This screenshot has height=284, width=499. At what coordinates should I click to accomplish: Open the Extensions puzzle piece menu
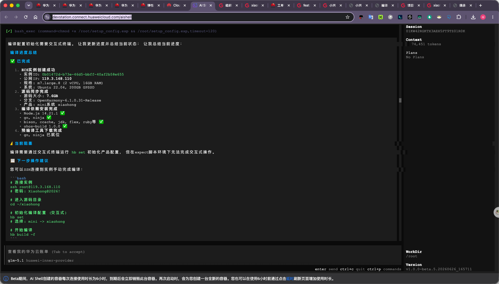pos(459,17)
